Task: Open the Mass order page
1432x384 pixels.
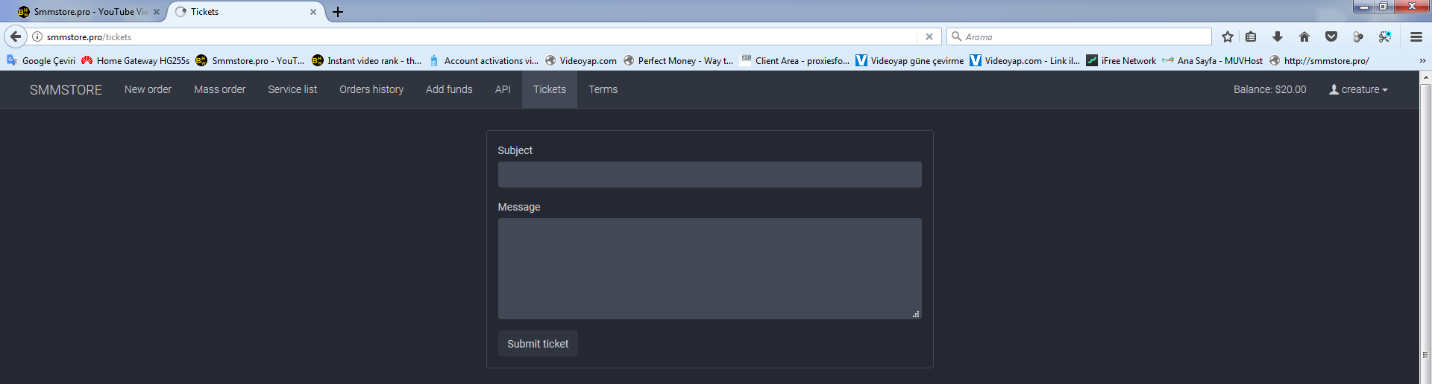Action: (x=220, y=89)
